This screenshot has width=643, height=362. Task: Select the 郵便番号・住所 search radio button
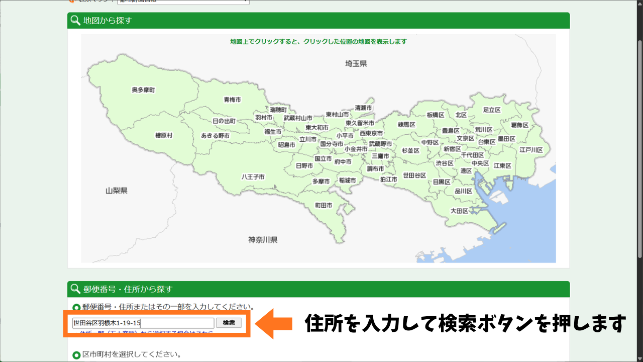76,307
